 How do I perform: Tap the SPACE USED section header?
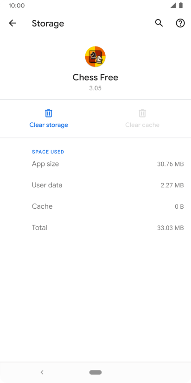pyautogui.click(x=48, y=152)
